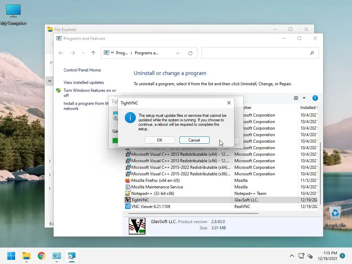Screen dimensions: 352x264
Task: Click the Prog... breadcrumb segment
Action: 122,53
